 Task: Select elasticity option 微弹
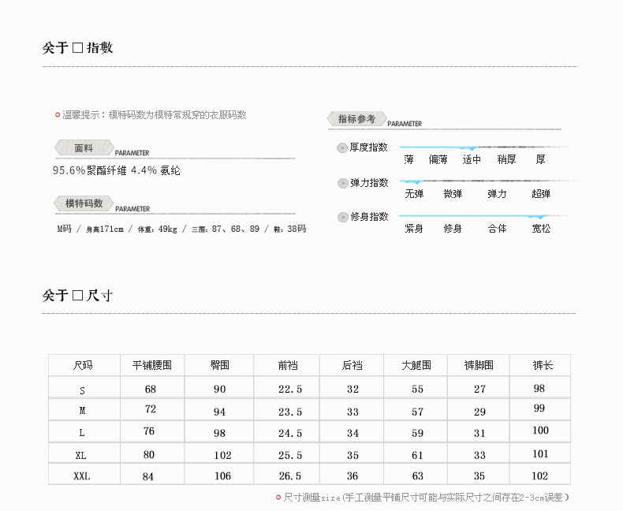tap(453, 194)
